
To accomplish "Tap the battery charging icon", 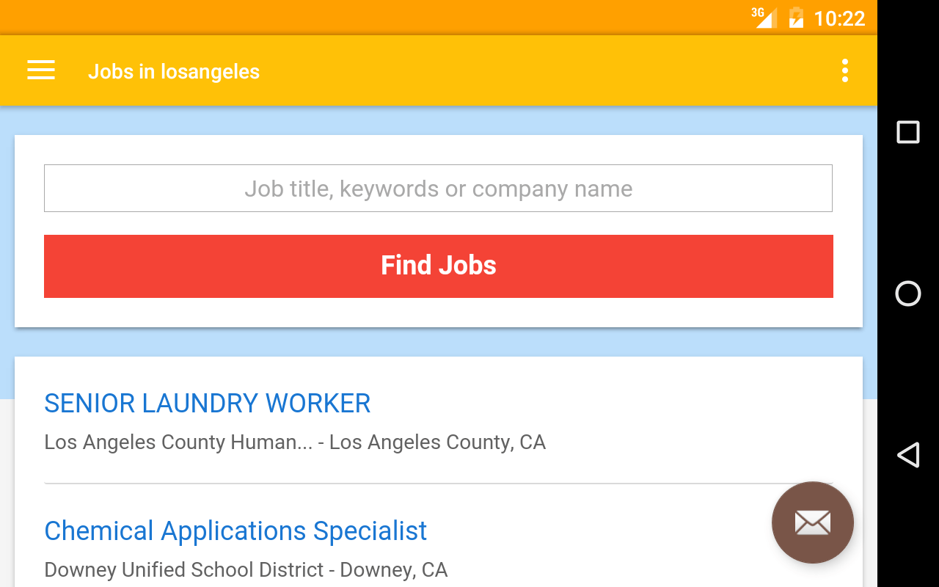I will coord(796,18).
